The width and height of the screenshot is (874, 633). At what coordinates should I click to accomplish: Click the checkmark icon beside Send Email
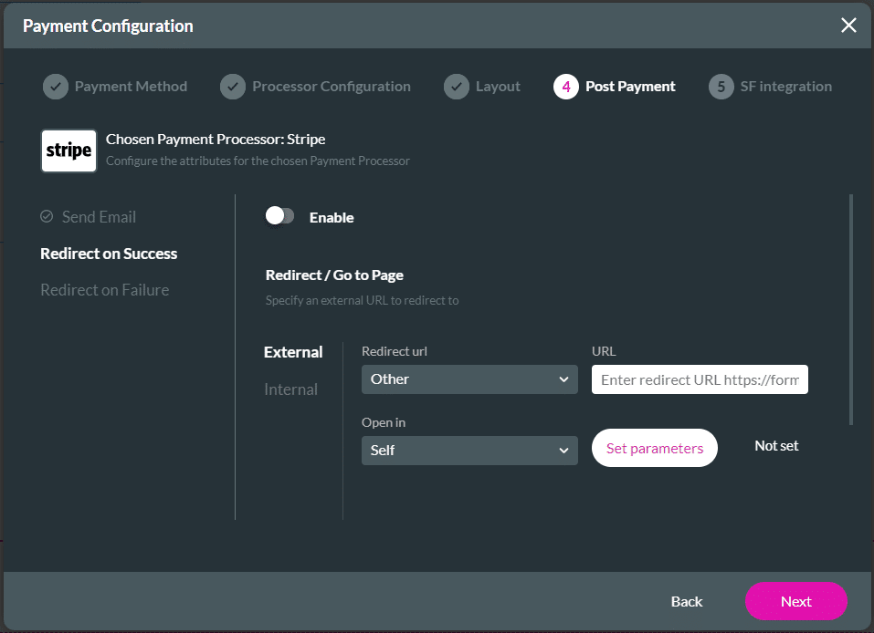(46, 217)
